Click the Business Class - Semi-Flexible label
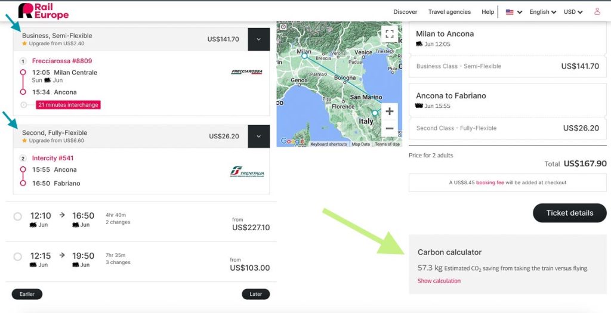The height and width of the screenshot is (313, 611). [459, 66]
